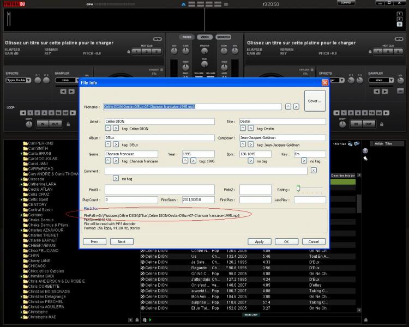The image size is (409, 327).
Task: Expand the Carla BRUNI folder
Action: pyautogui.click(x=21, y=154)
